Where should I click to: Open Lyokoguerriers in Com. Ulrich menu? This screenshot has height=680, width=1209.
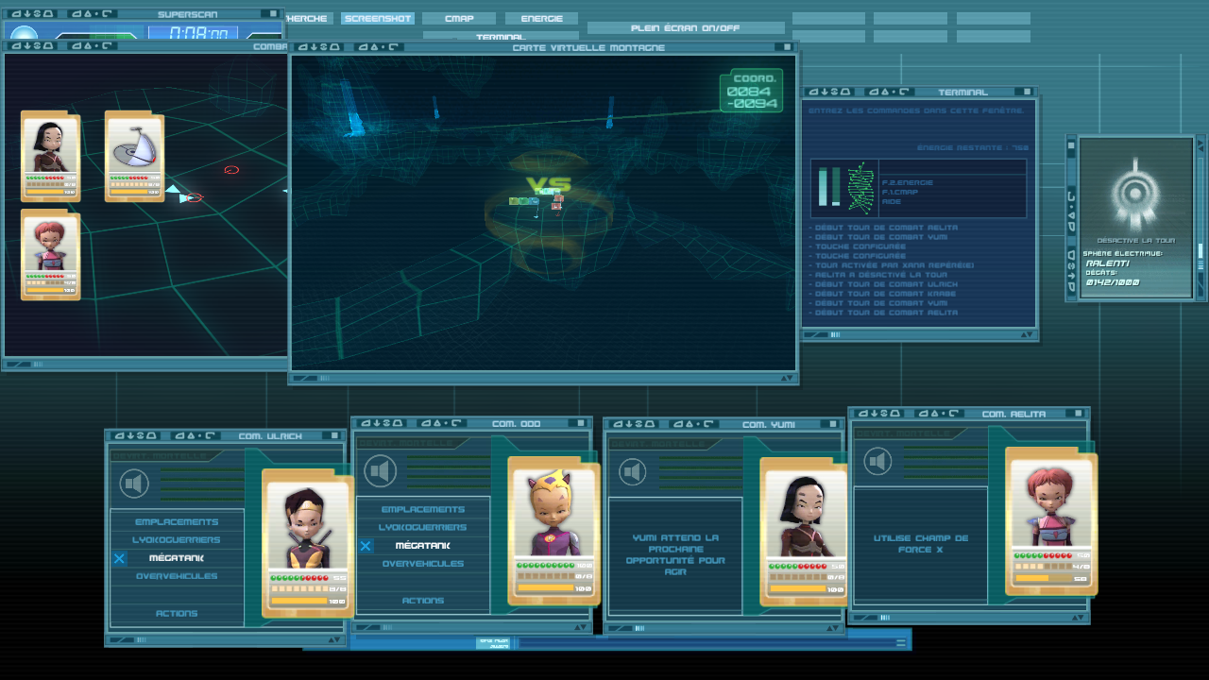tap(177, 540)
